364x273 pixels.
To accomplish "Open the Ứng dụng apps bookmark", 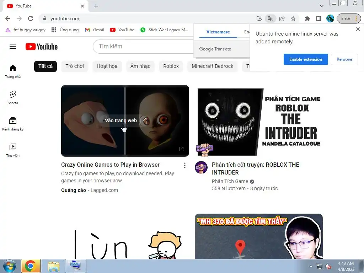I will point(65,30).
